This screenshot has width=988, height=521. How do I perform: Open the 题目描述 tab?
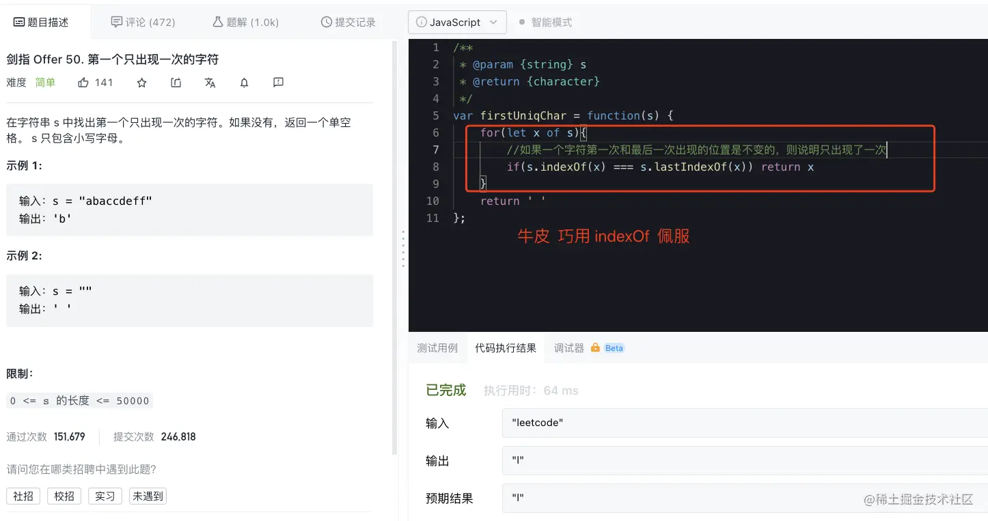pyautogui.click(x=42, y=23)
